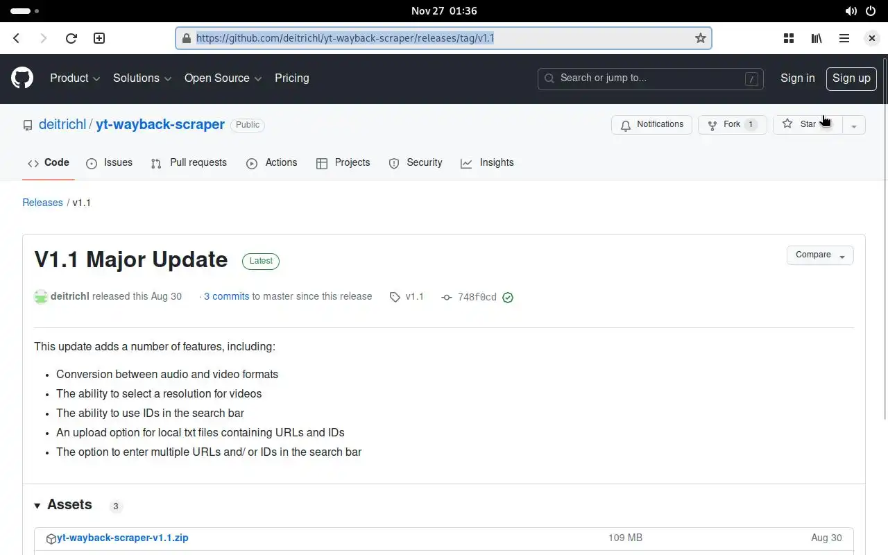
Task: Open the clock showing Nov 27 01:36
Action: [x=444, y=11]
